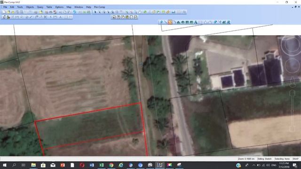Open Excel from taskbar
The height and width of the screenshot is (169, 301).
(x=102, y=165)
